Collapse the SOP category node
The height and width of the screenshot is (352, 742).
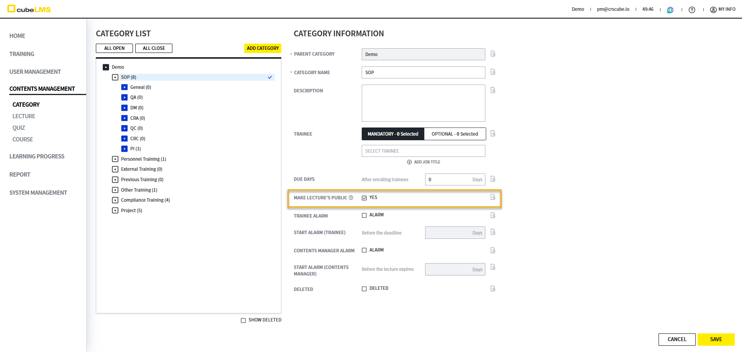[x=115, y=77]
